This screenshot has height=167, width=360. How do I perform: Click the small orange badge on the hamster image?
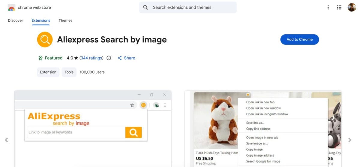pyautogui.click(x=248, y=95)
